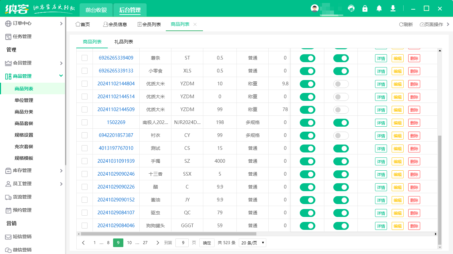This screenshot has width=453, height=254.
Task: Open product link 1502269
Action: (x=116, y=122)
